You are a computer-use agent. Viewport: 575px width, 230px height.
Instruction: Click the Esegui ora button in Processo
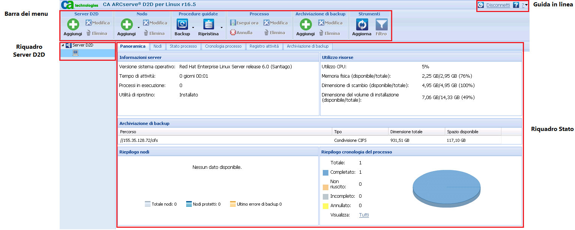(x=244, y=23)
